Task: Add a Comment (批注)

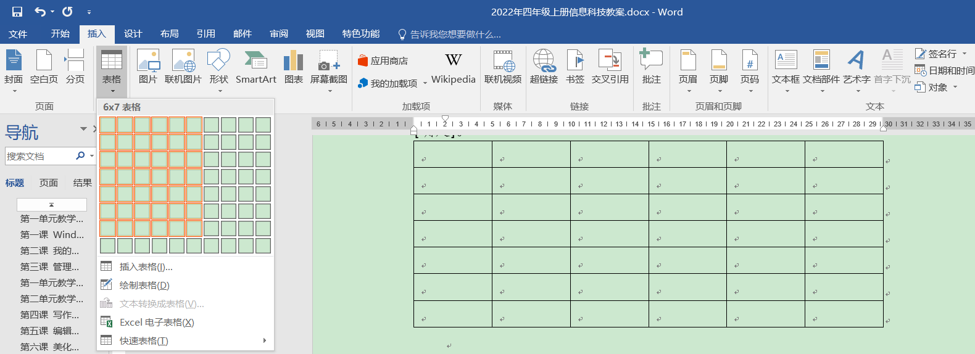Action: 652,68
